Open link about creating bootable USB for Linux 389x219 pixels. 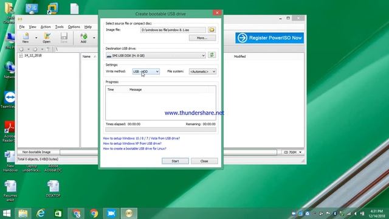pyautogui.click(x=135, y=148)
